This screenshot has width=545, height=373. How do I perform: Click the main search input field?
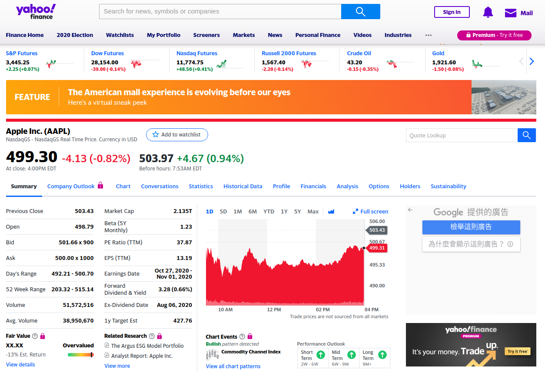[220, 11]
